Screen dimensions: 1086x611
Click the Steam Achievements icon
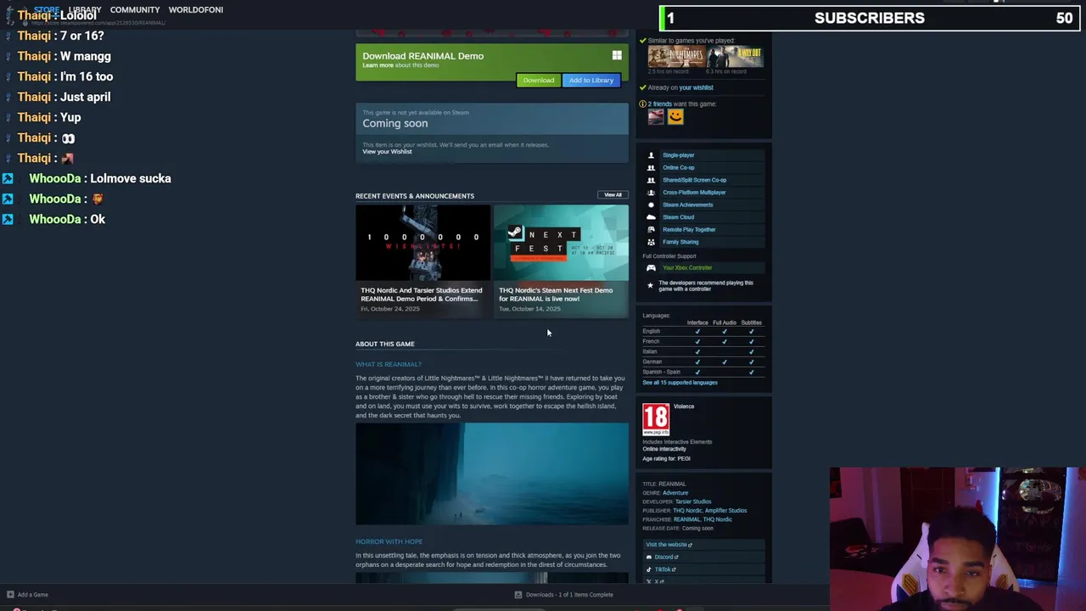pos(651,205)
